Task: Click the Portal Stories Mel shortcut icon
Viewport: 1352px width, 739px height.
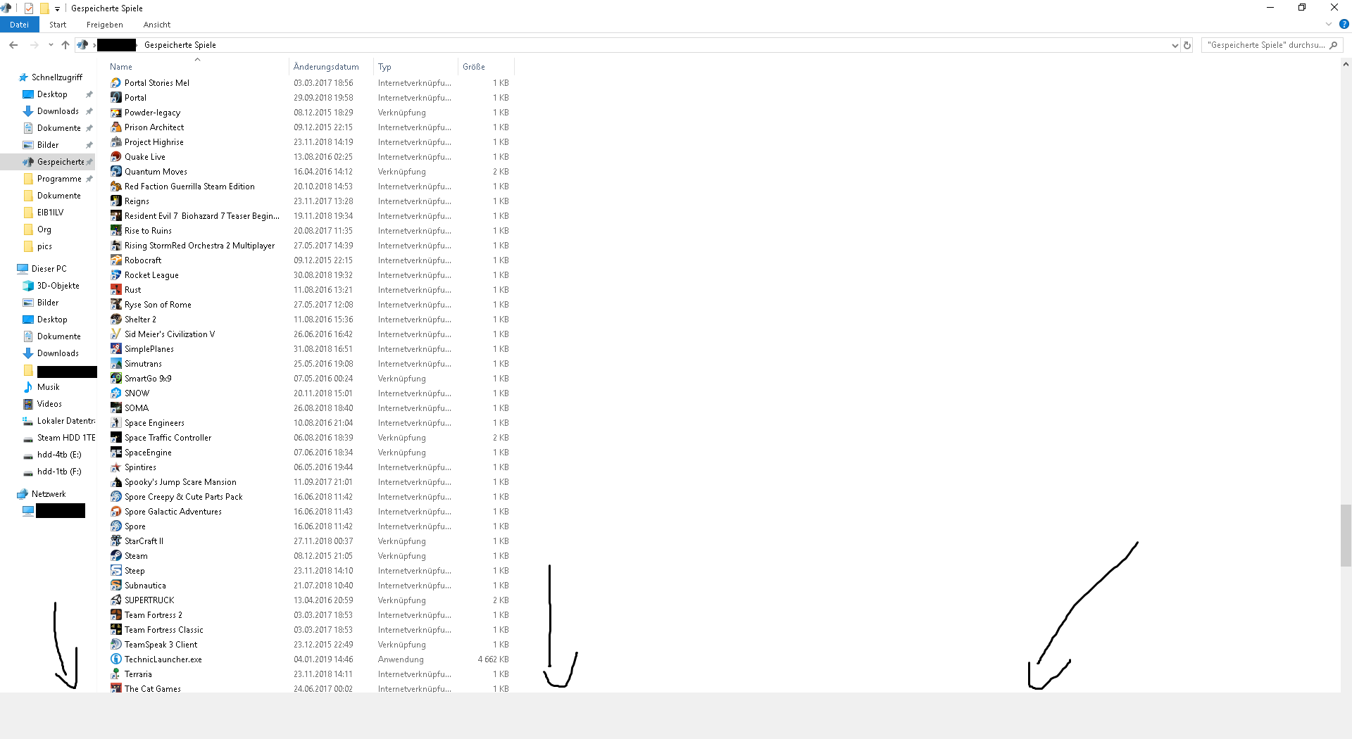Action: 116,83
